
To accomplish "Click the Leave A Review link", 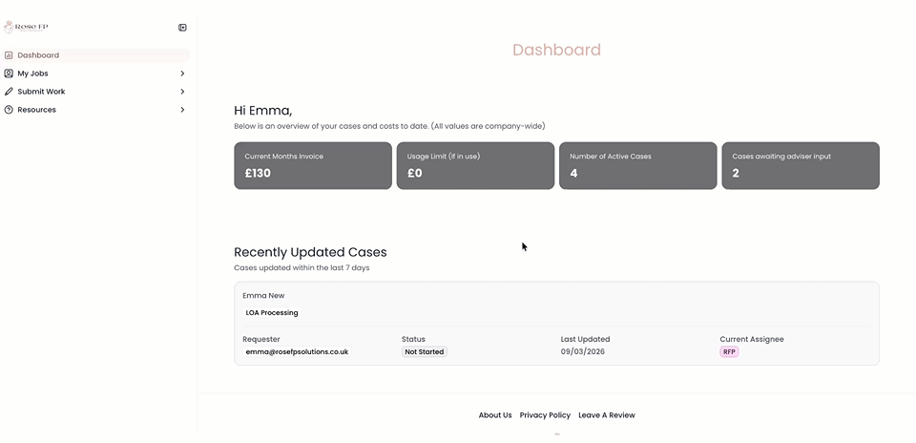I will click(606, 415).
